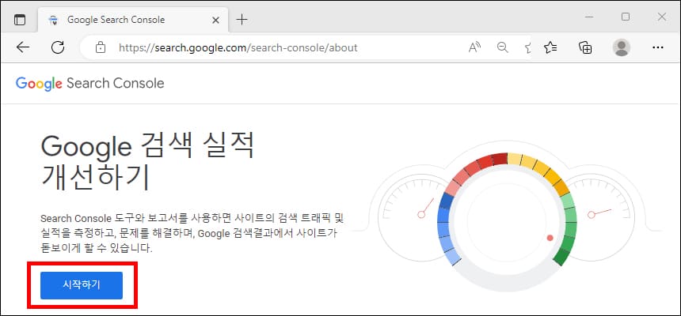Viewport: 681px width, 316px height.
Task: Close the browser window
Action: click(661, 17)
